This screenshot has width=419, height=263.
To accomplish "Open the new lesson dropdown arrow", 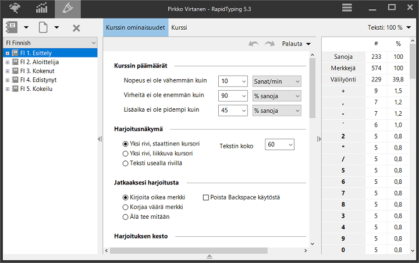I will click(x=56, y=27).
